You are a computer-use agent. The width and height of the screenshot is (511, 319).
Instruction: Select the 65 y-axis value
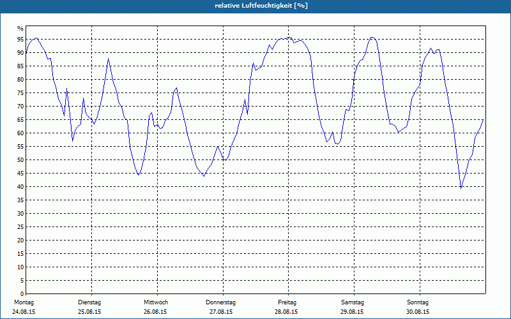pyautogui.click(x=20, y=120)
